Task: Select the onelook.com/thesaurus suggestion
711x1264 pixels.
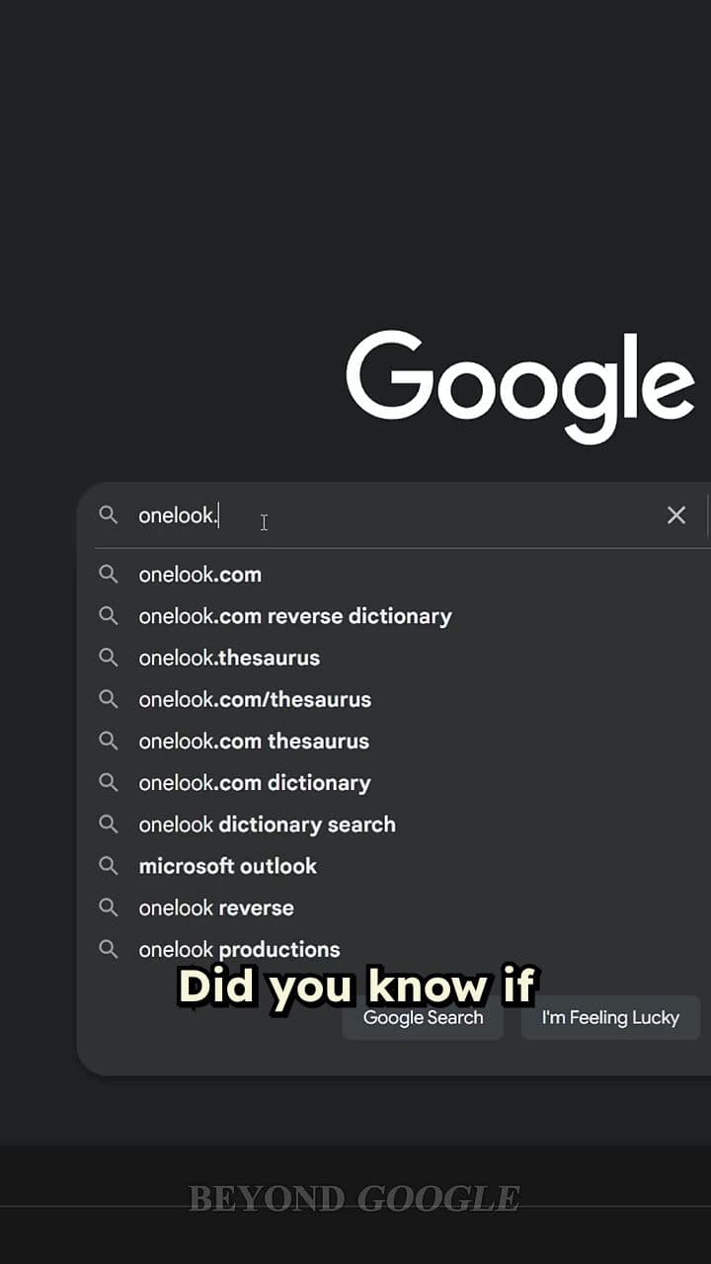Action: click(255, 699)
